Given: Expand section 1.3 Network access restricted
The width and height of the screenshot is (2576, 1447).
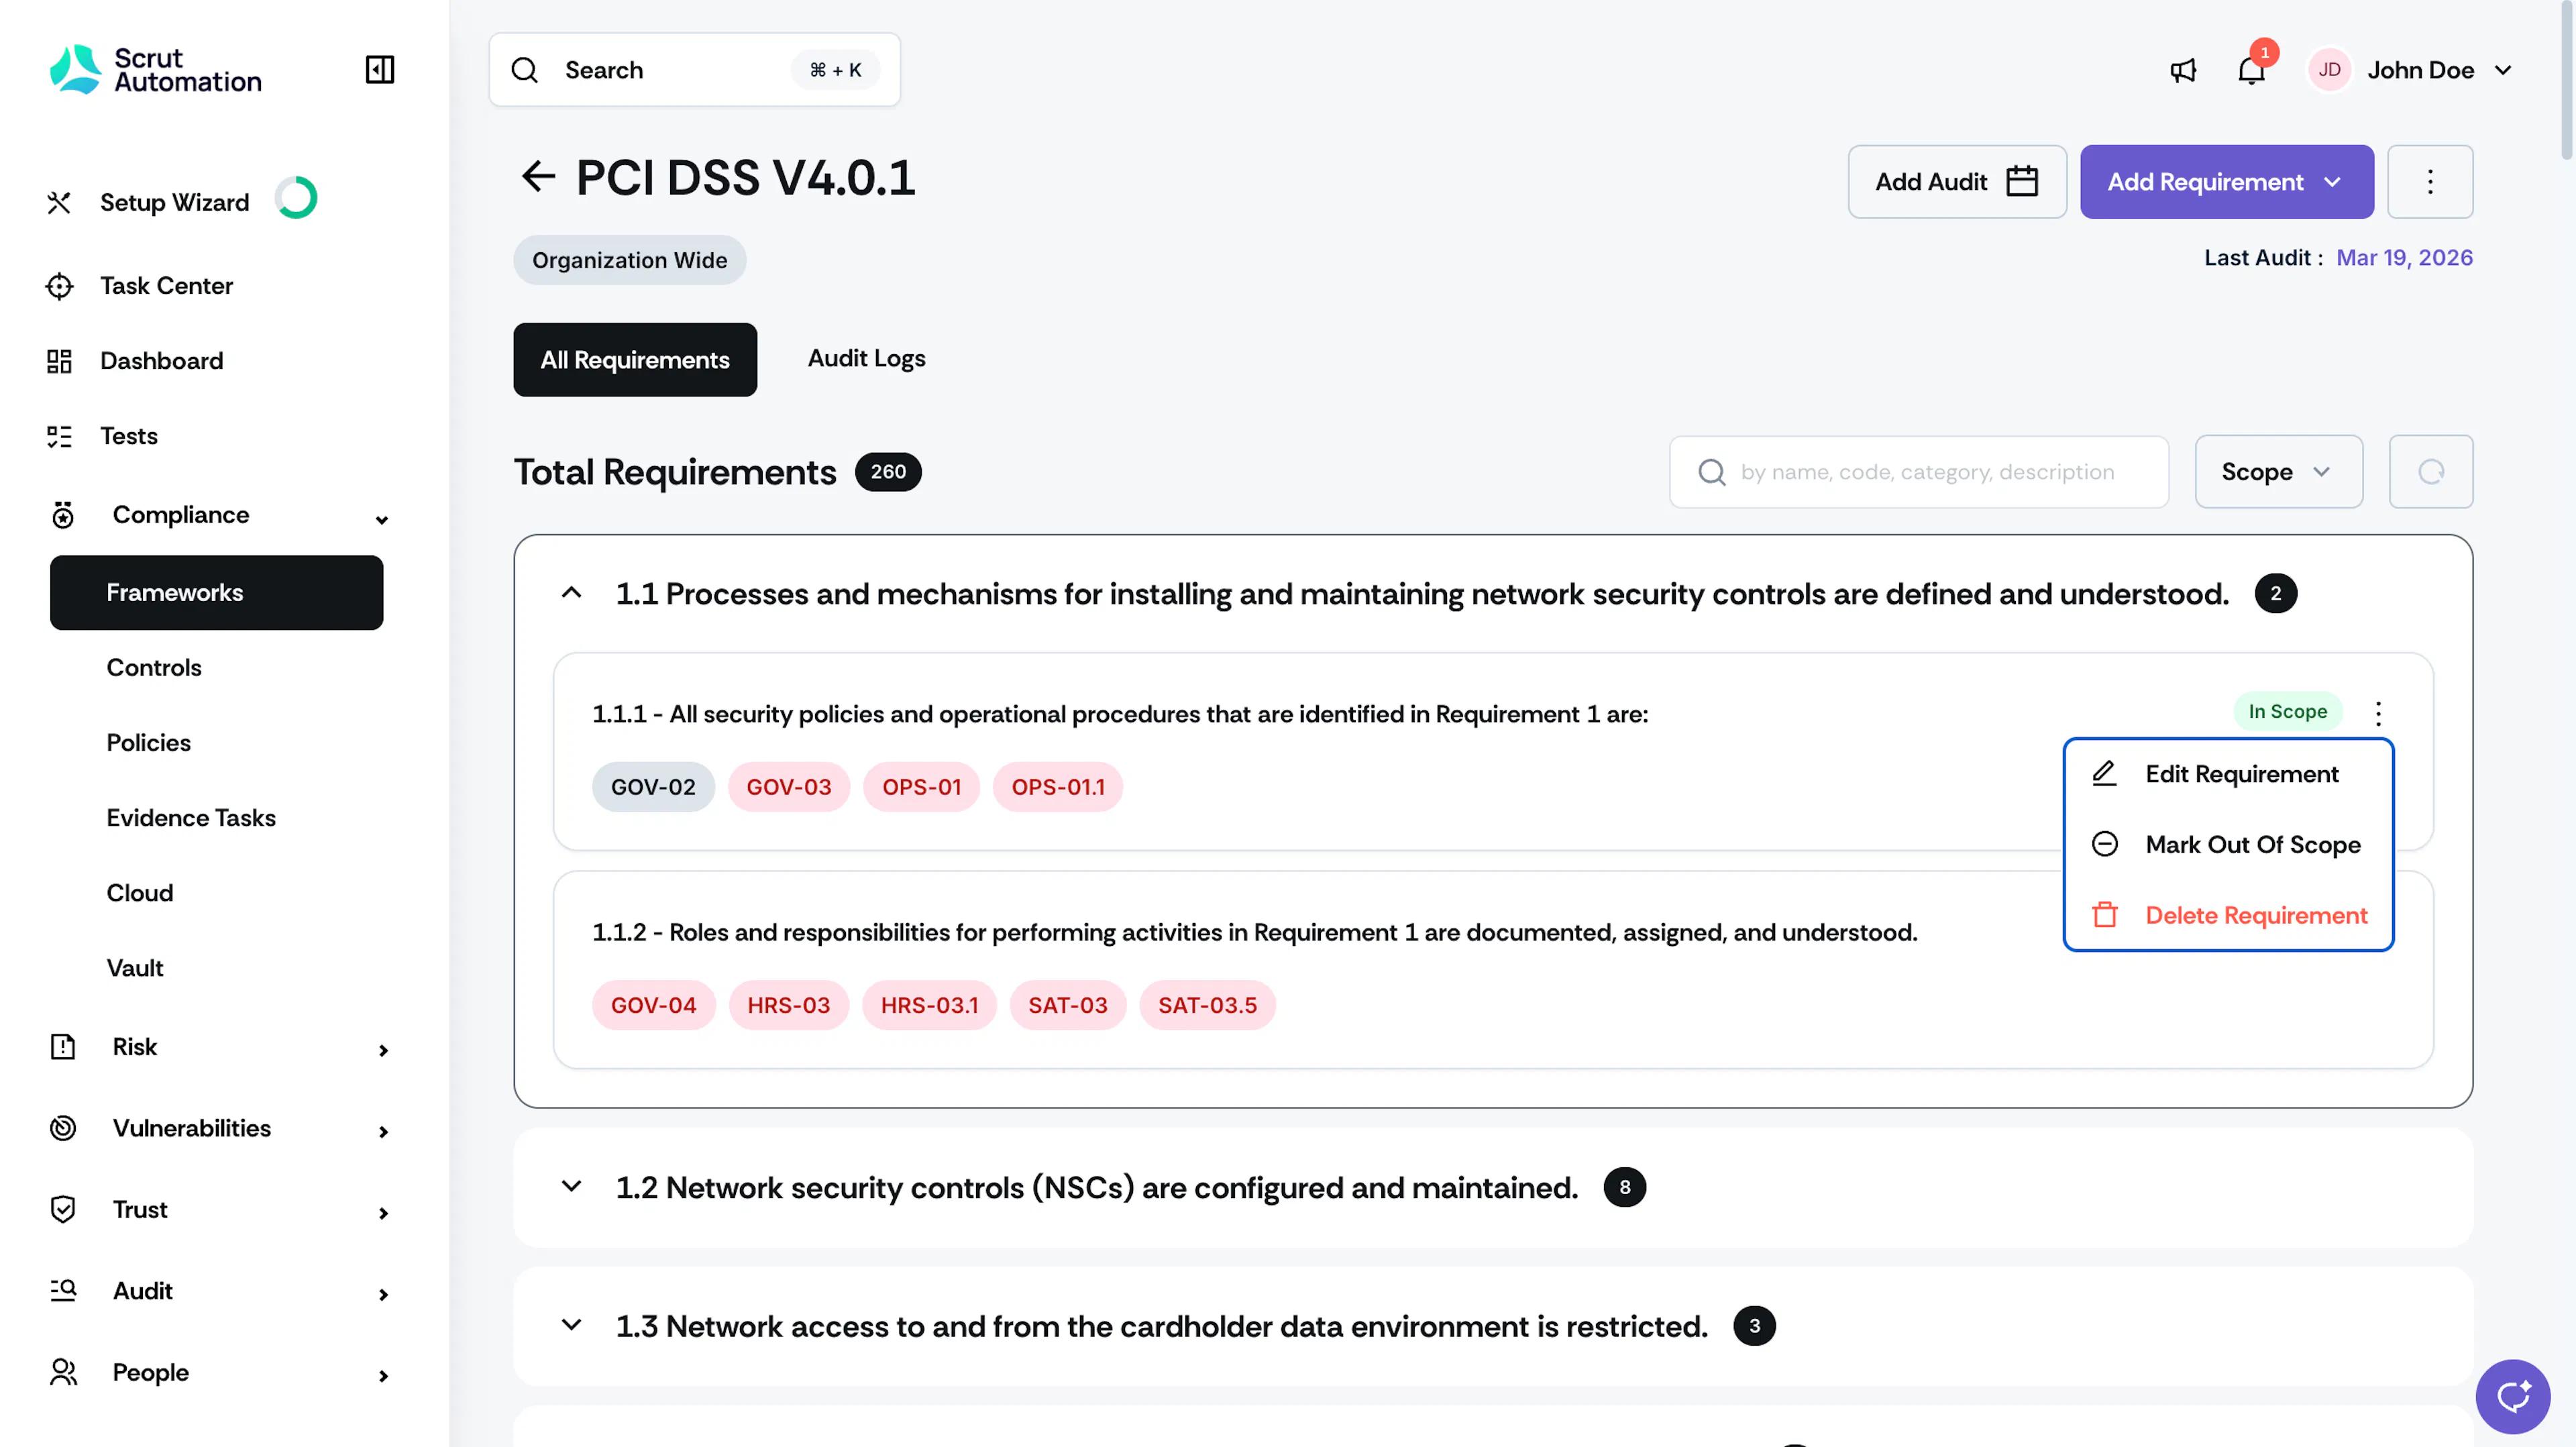Looking at the screenshot, I should pos(571,1326).
